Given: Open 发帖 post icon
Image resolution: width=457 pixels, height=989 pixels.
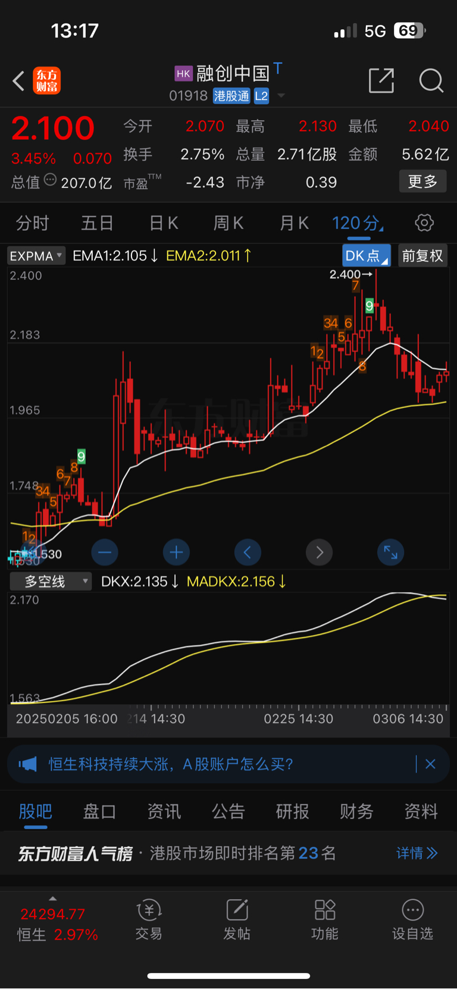Looking at the screenshot, I should [x=237, y=919].
